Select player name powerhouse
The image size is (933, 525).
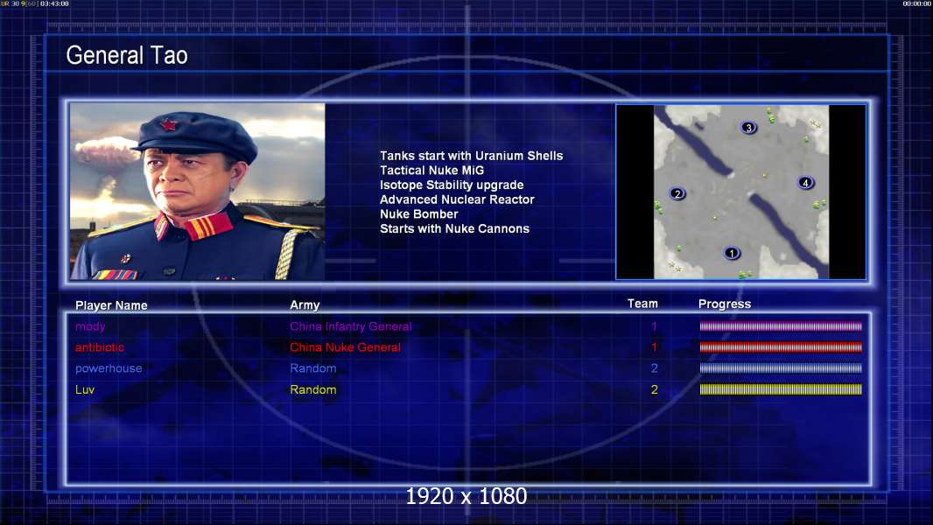point(109,368)
